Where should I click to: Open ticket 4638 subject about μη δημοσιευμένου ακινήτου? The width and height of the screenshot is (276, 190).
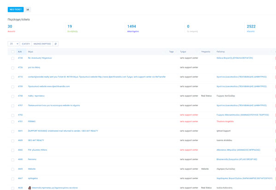pos(55,188)
